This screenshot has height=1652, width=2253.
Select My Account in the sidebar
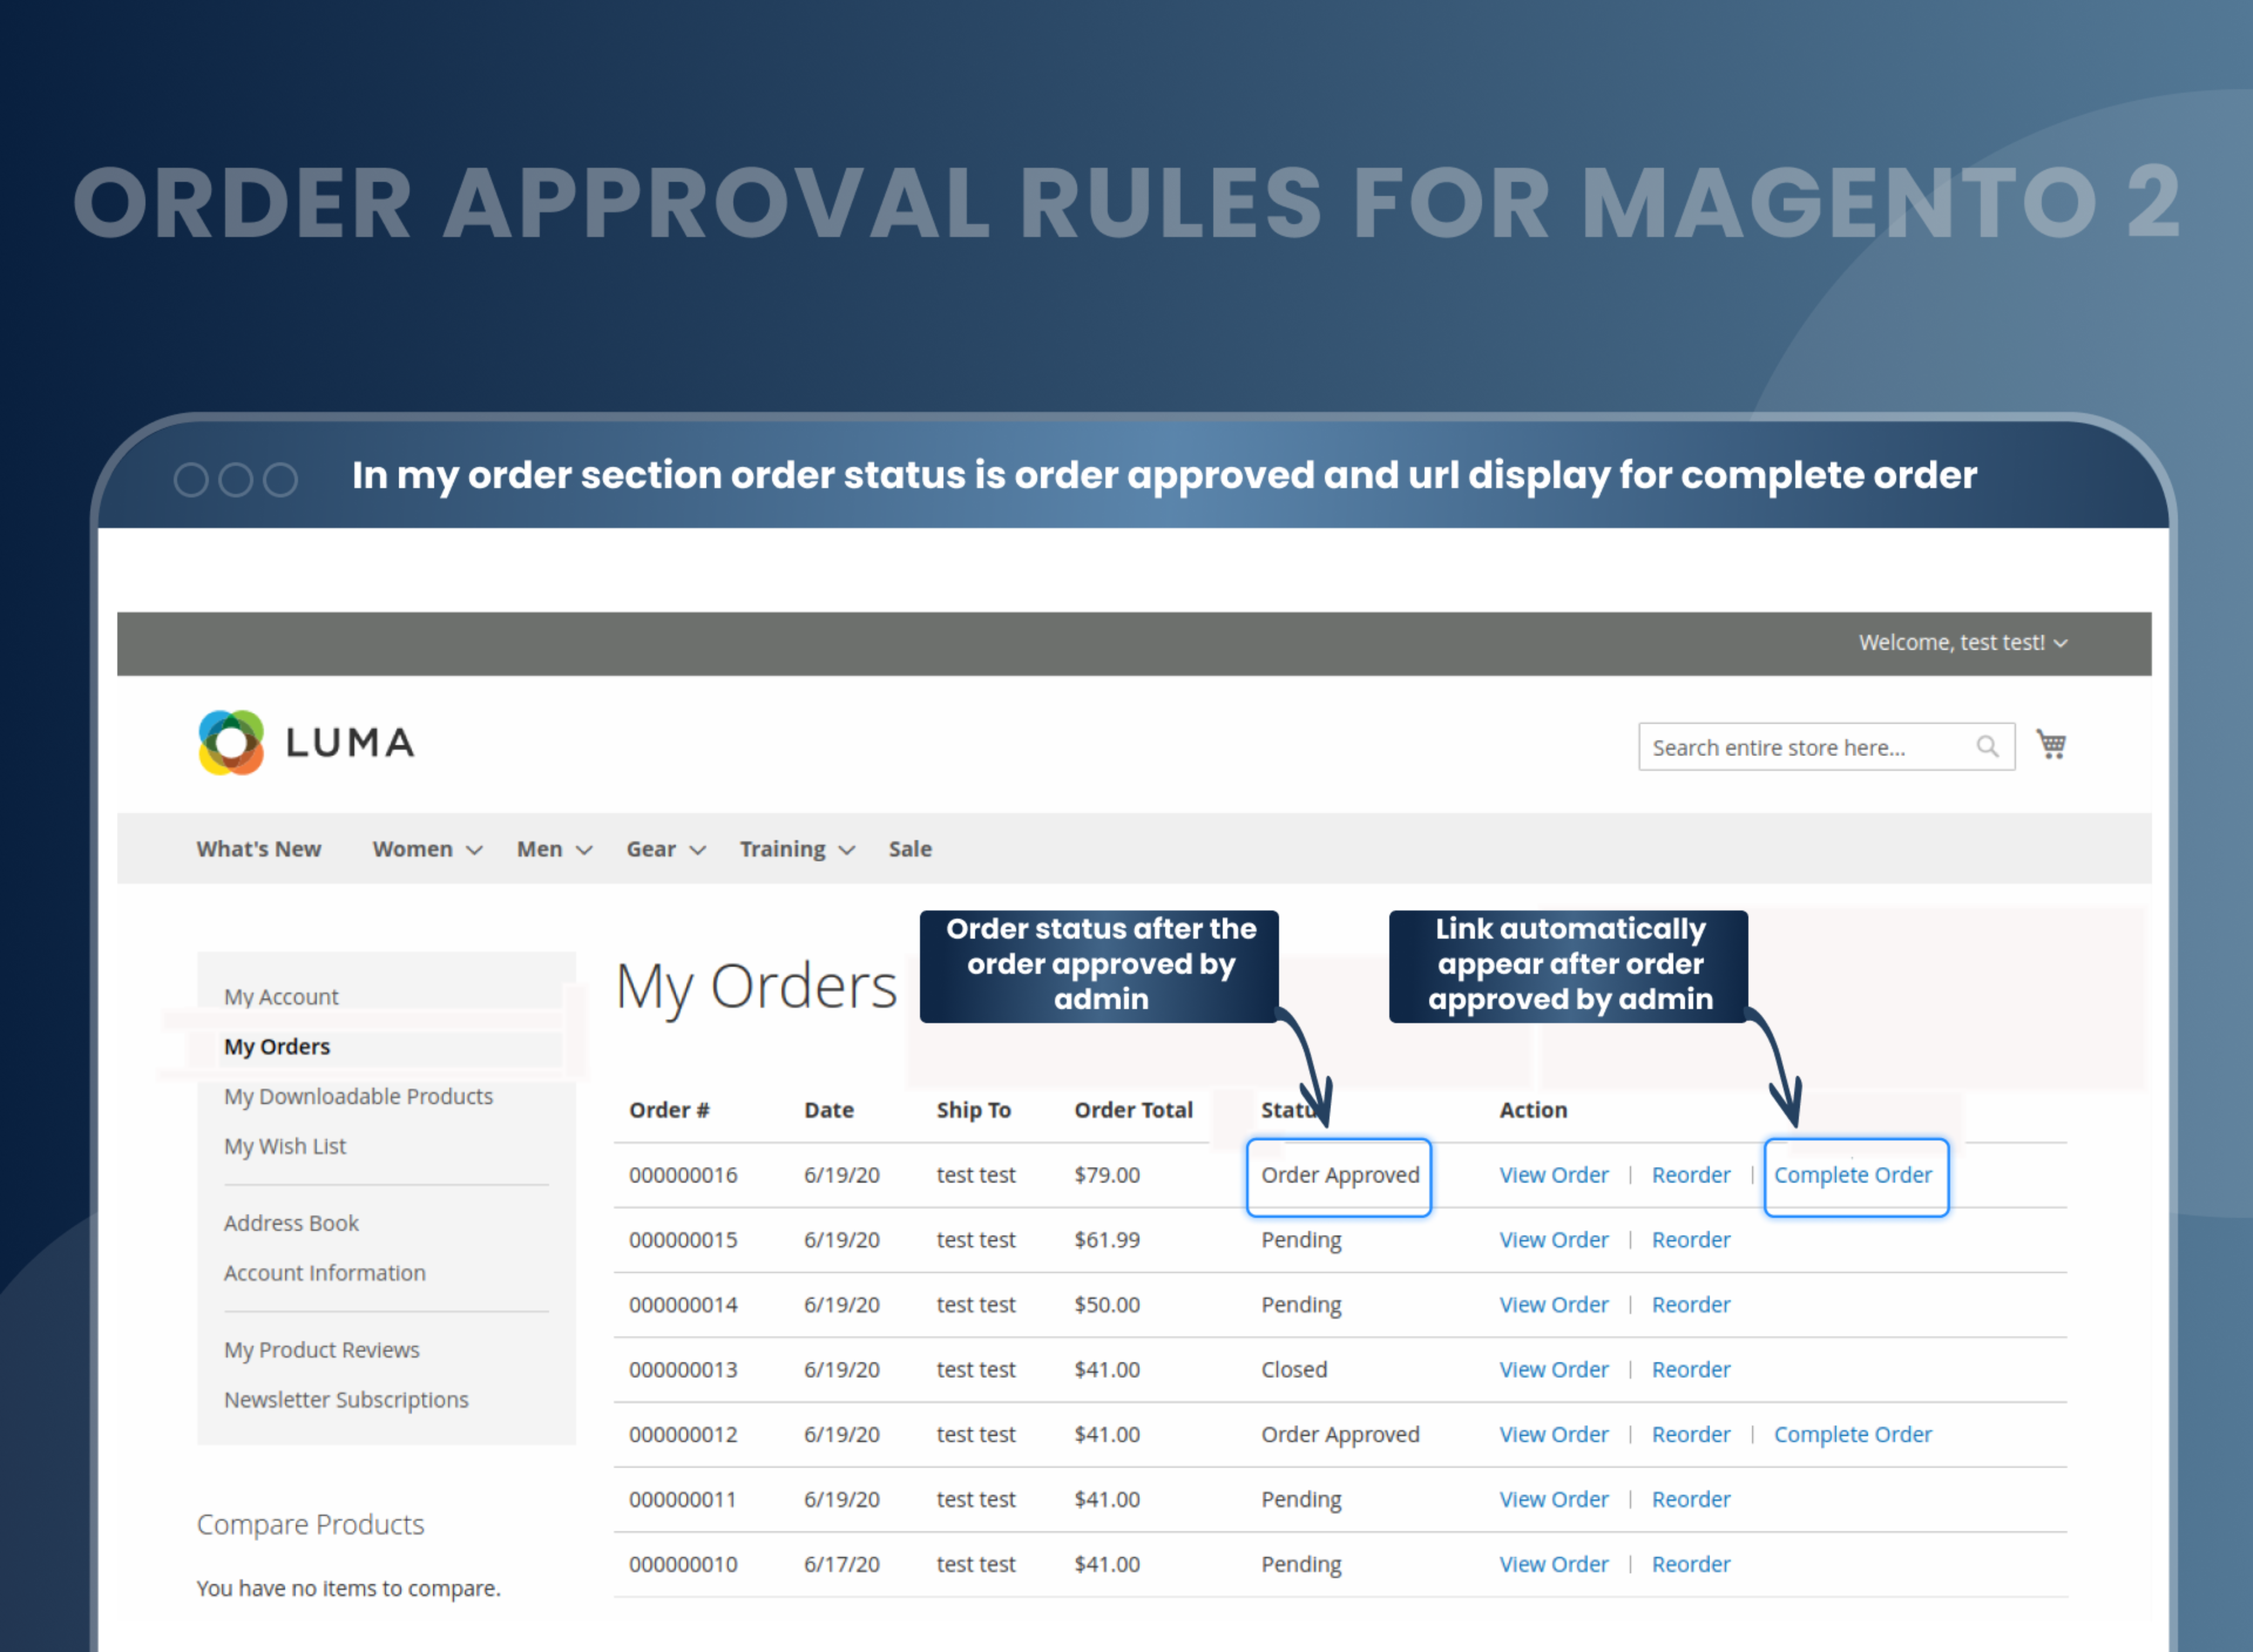pyautogui.click(x=281, y=996)
